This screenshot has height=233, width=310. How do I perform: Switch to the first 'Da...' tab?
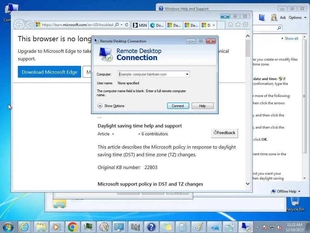(x=174, y=25)
